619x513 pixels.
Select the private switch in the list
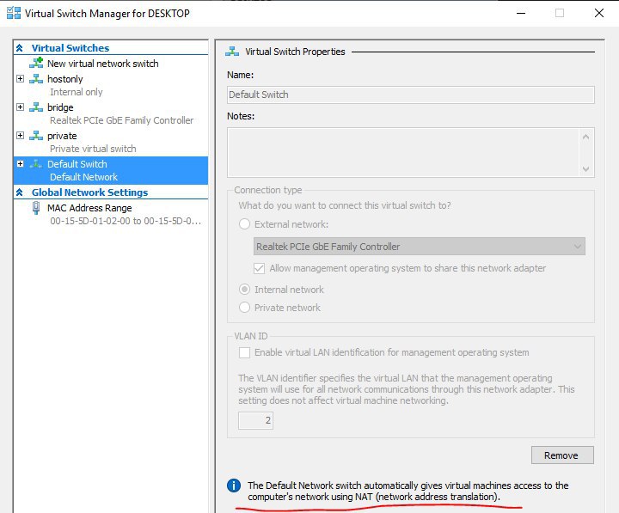coord(62,136)
